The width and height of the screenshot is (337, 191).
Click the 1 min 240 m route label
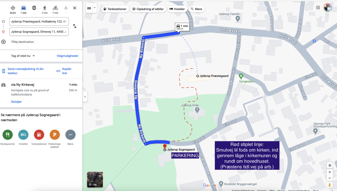click(182, 27)
